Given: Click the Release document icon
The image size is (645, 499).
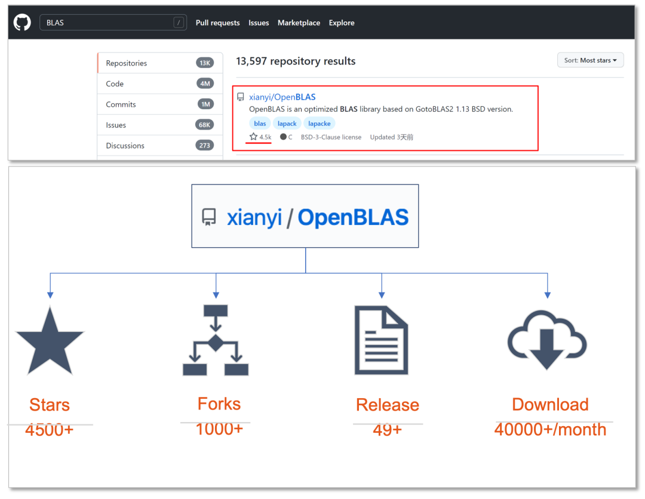Looking at the screenshot, I should point(381,340).
